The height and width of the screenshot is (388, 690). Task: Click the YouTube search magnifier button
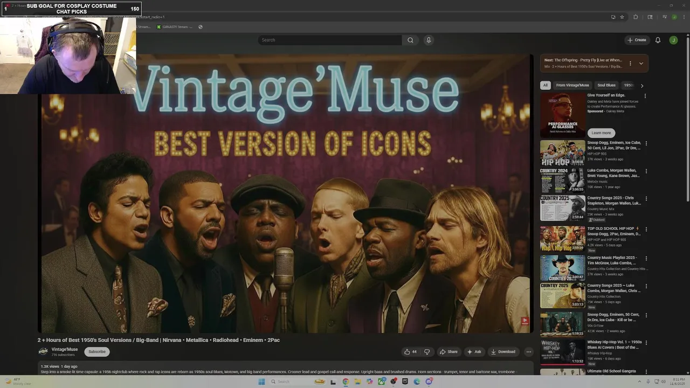coord(410,40)
